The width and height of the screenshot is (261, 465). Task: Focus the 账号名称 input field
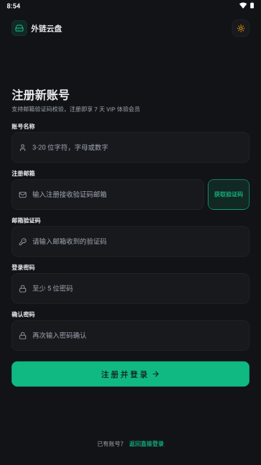(x=130, y=148)
